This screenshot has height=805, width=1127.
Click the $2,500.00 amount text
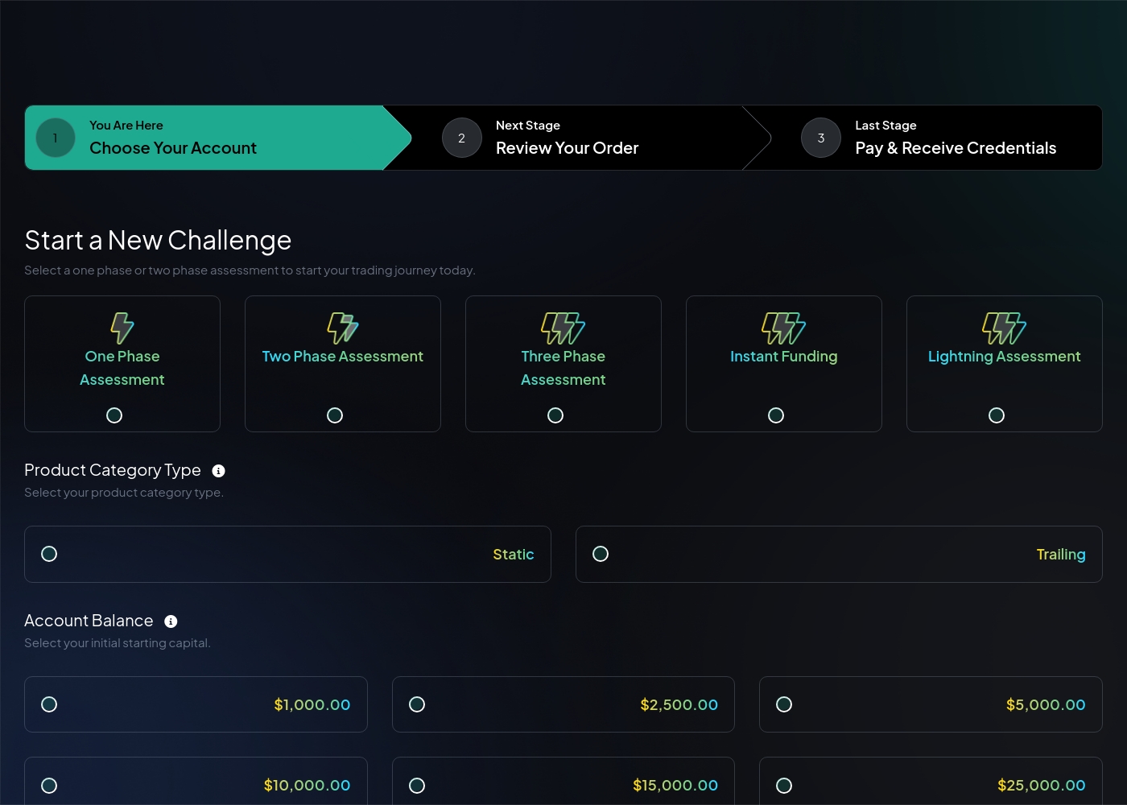(679, 705)
